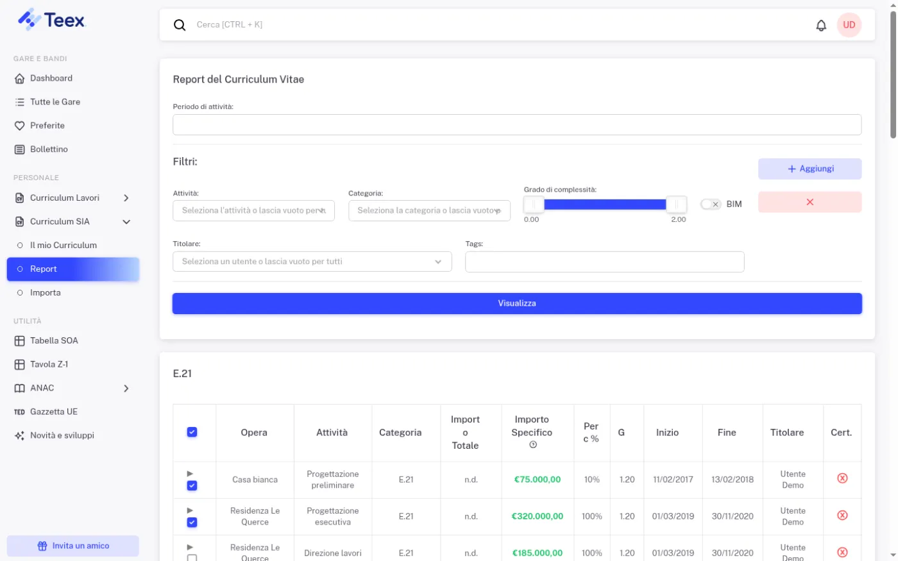The width and height of the screenshot is (898, 561).
Task: Click the Tabella SOA table icon
Action: click(x=20, y=341)
